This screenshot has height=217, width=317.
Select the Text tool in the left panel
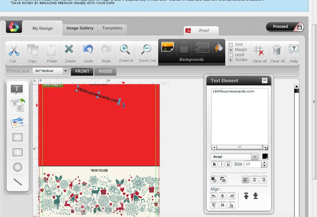point(17,90)
